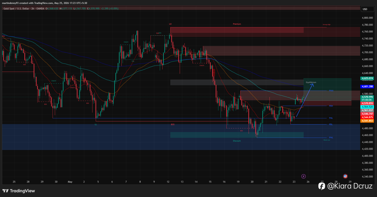Click the PDH level line label
Image resolution: width=377 pixels, height=197 pixels.
tap(331, 106)
